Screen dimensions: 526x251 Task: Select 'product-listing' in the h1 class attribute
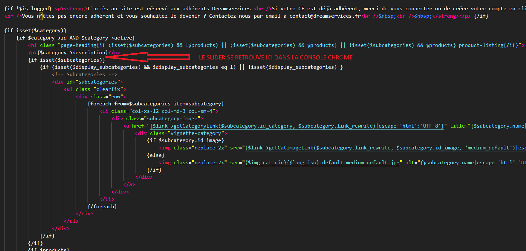tap(481, 45)
